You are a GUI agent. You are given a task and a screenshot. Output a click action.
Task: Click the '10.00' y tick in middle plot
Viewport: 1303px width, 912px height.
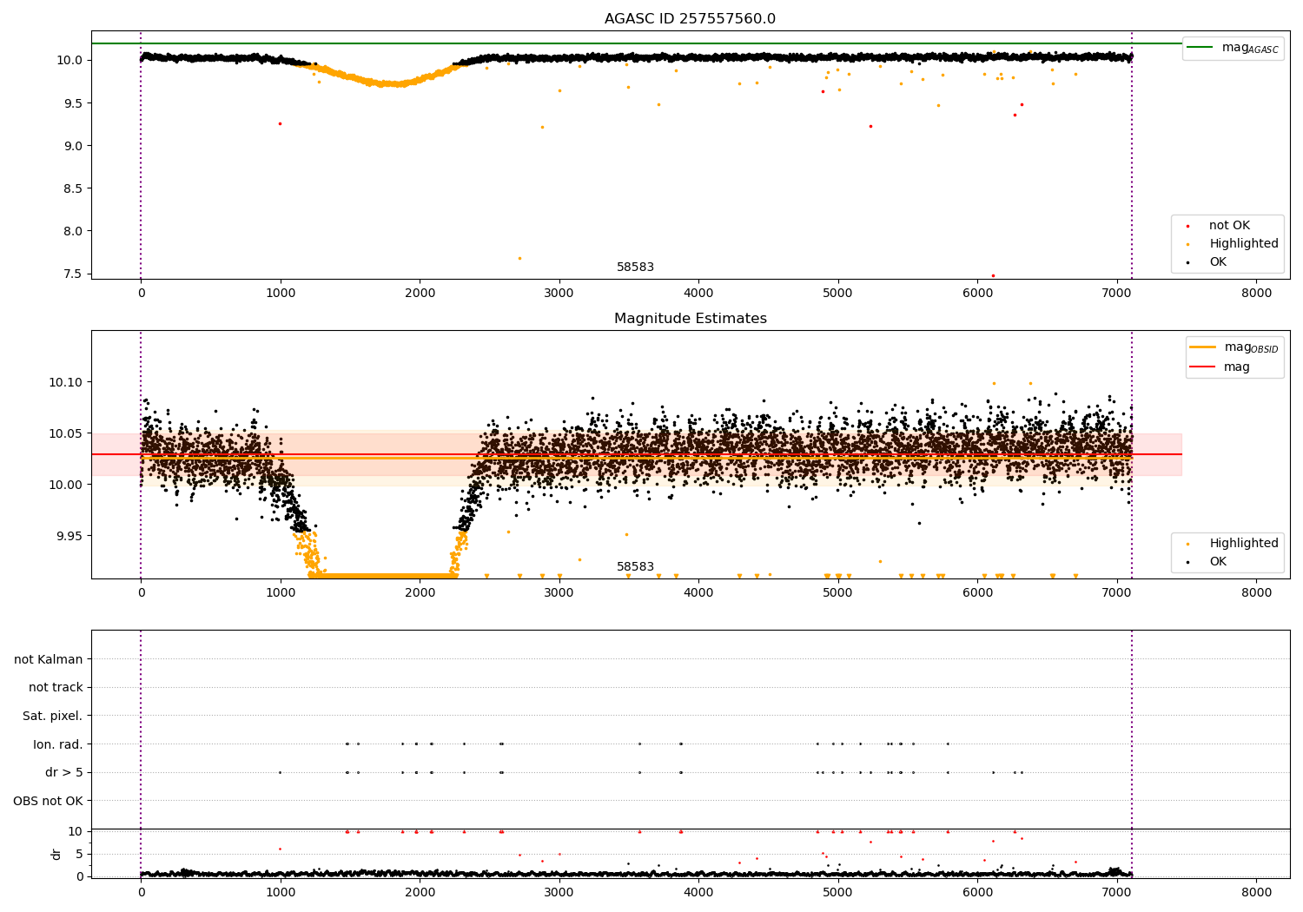(68, 485)
